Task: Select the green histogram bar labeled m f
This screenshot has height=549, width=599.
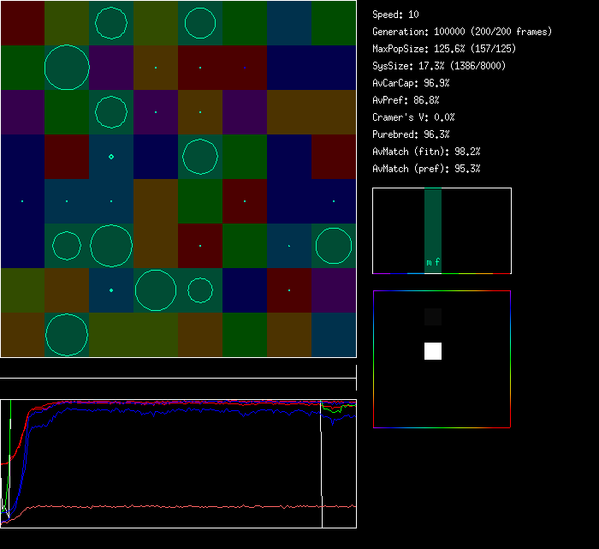Action: click(x=433, y=231)
